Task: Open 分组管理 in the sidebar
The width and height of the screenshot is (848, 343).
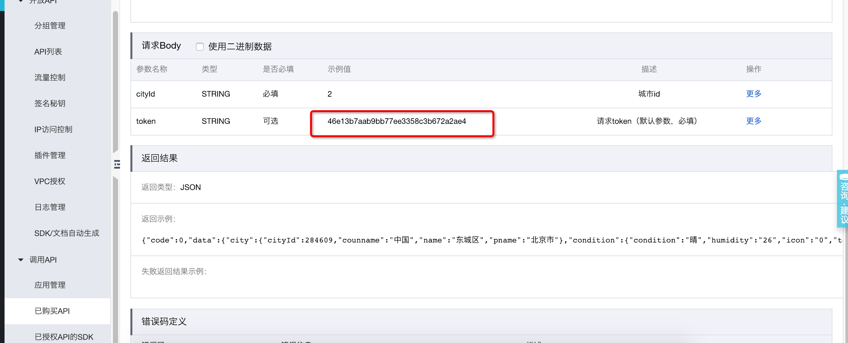Action: tap(50, 26)
